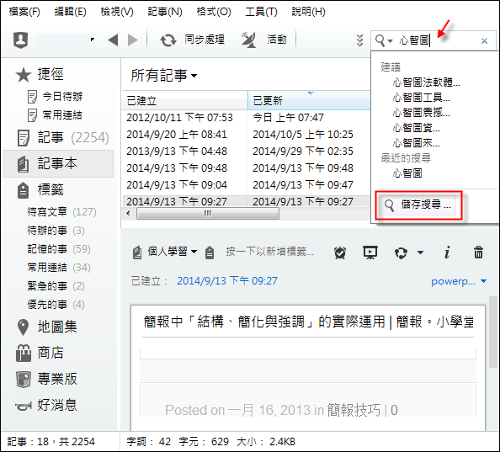Viewport: 500px width, 452px height.
Task: Change notebook via 個人學習 dropdown
Action: (x=165, y=253)
